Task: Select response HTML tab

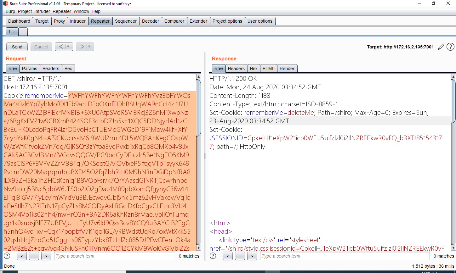Action: [269, 69]
